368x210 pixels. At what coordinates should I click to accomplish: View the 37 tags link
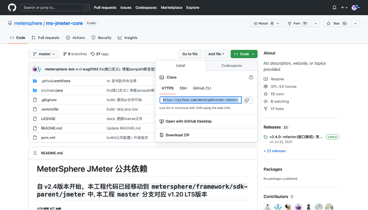click(100, 54)
